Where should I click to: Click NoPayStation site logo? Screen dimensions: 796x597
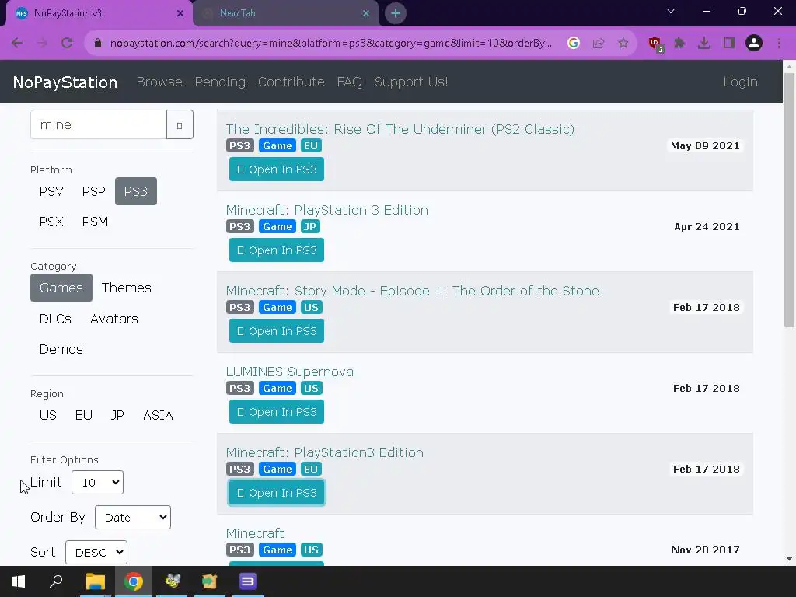pos(65,82)
